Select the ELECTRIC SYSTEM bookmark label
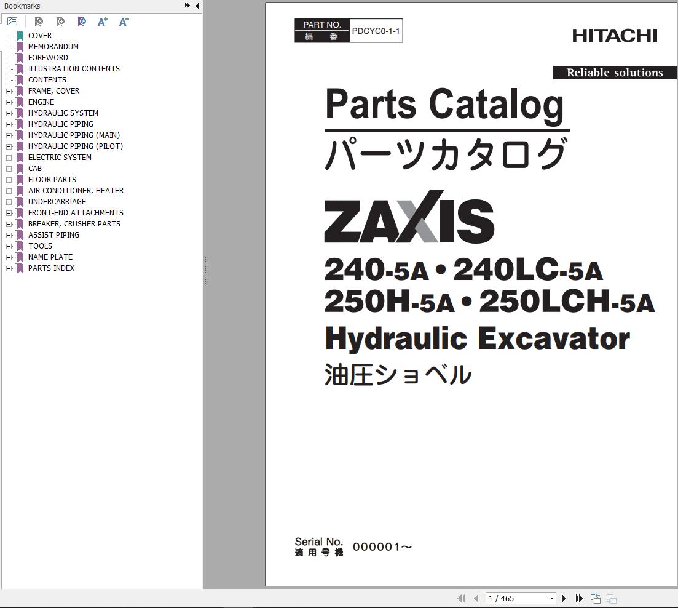The width and height of the screenshot is (678, 608). click(60, 157)
